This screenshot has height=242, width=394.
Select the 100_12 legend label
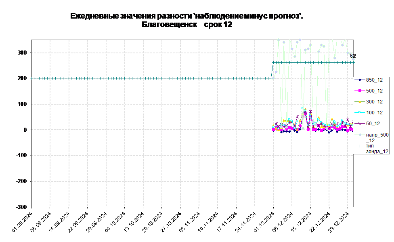pyautogui.click(x=374, y=113)
